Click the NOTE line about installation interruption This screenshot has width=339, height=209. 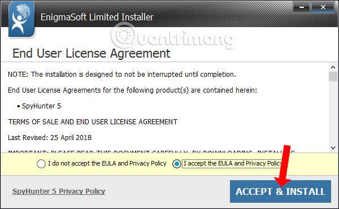[x=122, y=75]
